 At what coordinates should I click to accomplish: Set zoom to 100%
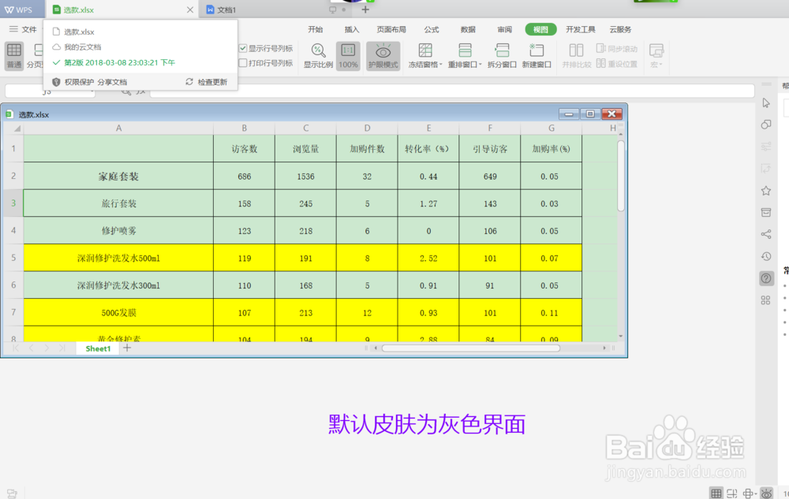point(348,55)
